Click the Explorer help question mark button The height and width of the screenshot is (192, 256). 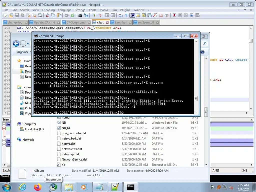202,52
